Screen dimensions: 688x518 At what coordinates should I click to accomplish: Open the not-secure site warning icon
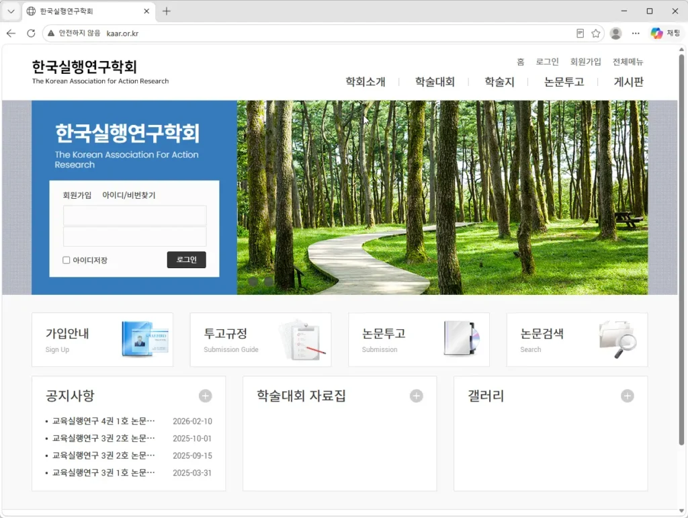pyautogui.click(x=51, y=34)
